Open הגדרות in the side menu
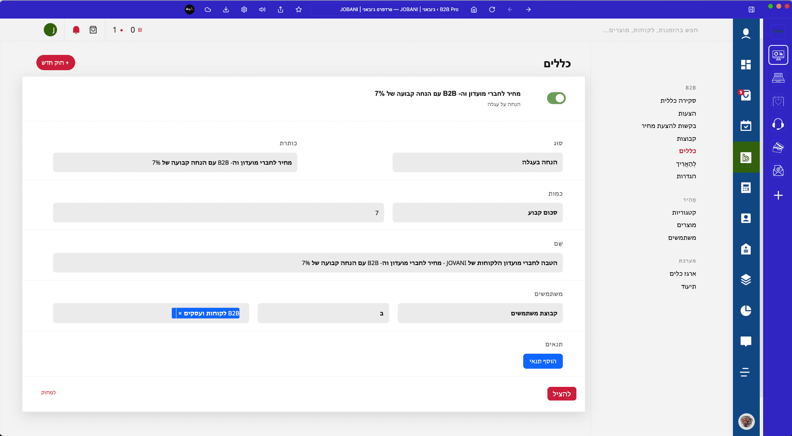The image size is (792, 436). pos(686,176)
